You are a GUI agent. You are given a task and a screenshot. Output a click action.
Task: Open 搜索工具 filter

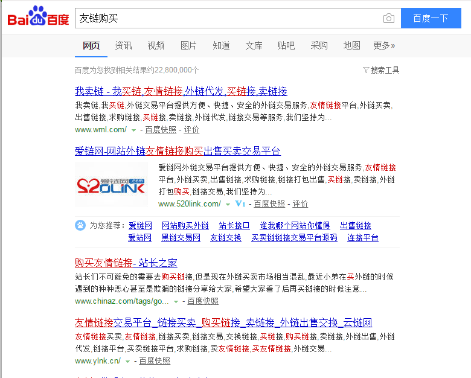[x=381, y=70]
